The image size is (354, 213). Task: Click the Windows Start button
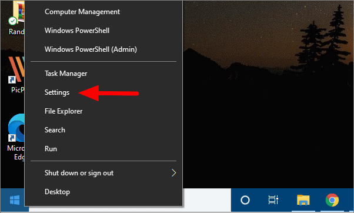[15, 200]
